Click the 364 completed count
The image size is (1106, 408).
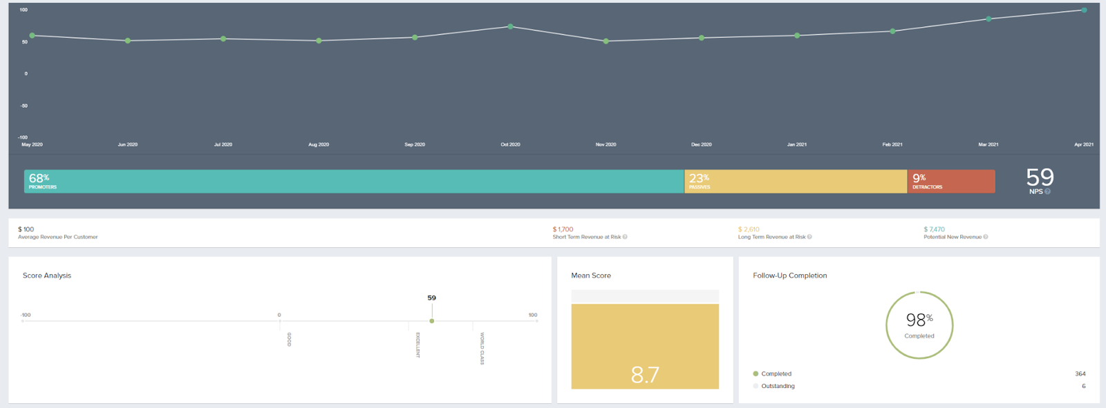(x=1080, y=373)
